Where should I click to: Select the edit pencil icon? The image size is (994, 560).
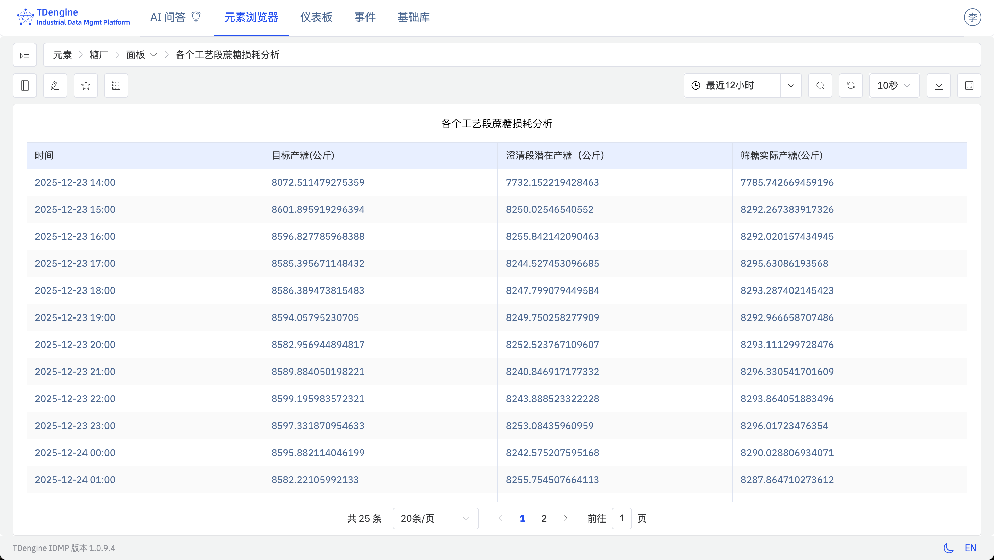[x=55, y=85]
